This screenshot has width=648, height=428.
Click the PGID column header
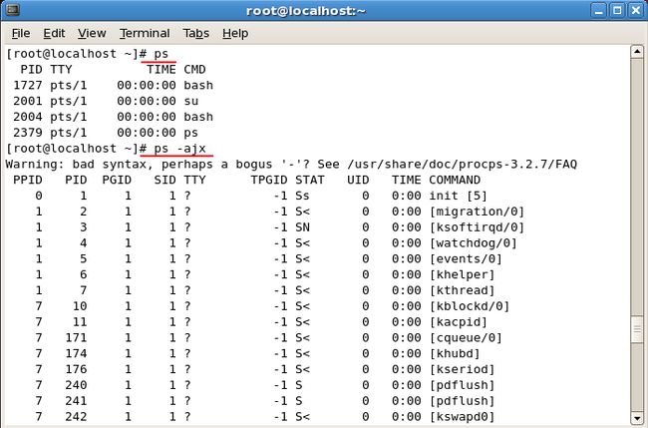[117, 180]
